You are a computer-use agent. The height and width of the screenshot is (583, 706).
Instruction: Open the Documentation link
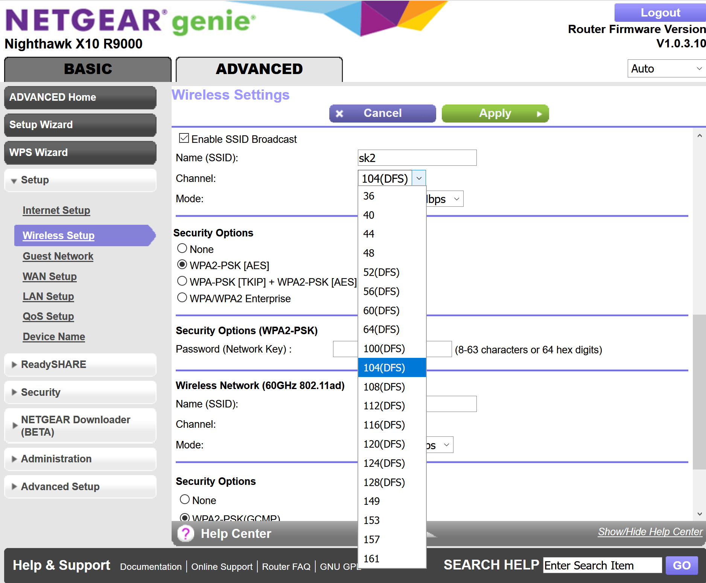point(151,567)
